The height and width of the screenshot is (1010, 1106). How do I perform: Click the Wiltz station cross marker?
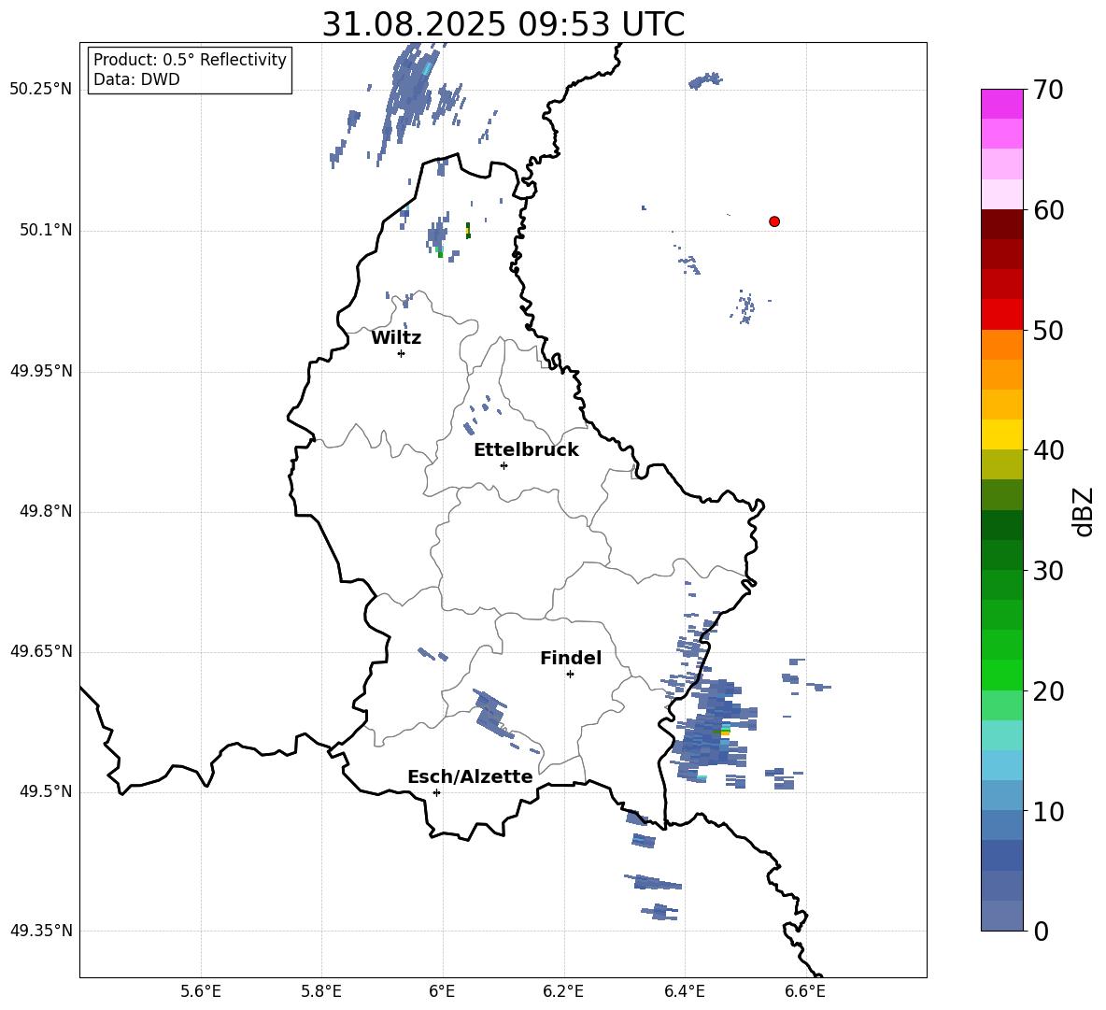[402, 353]
